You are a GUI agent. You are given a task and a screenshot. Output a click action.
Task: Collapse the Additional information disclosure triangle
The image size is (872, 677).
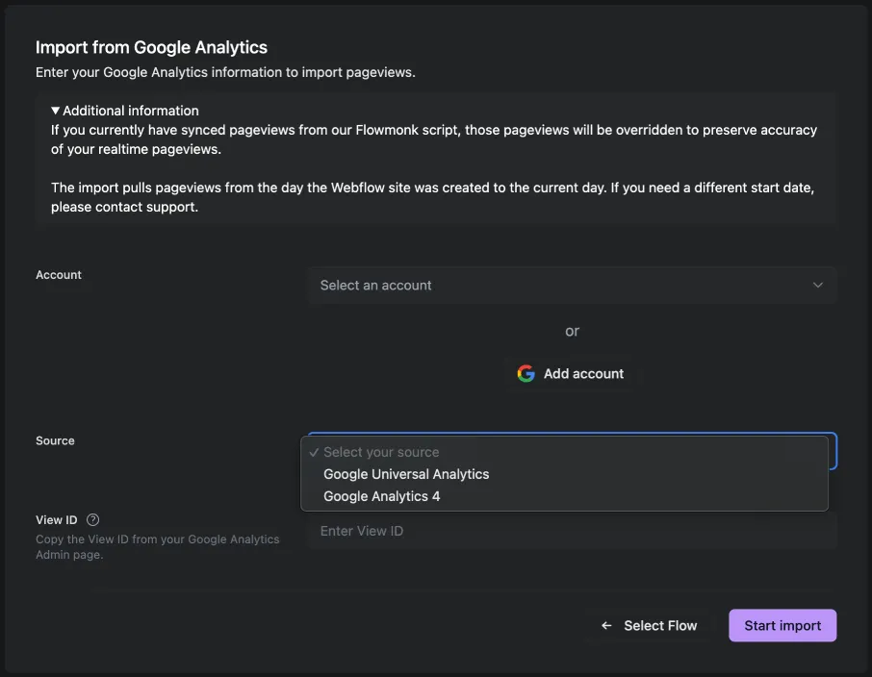tap(55, 111)
